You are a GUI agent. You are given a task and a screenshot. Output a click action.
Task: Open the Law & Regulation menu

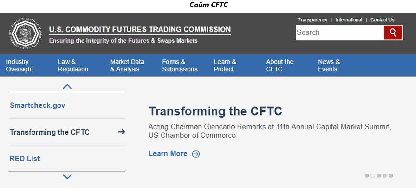(73, 65)
